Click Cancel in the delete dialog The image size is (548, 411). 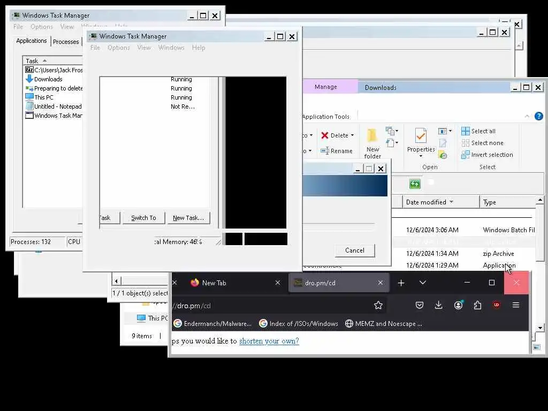pos(355,250)
